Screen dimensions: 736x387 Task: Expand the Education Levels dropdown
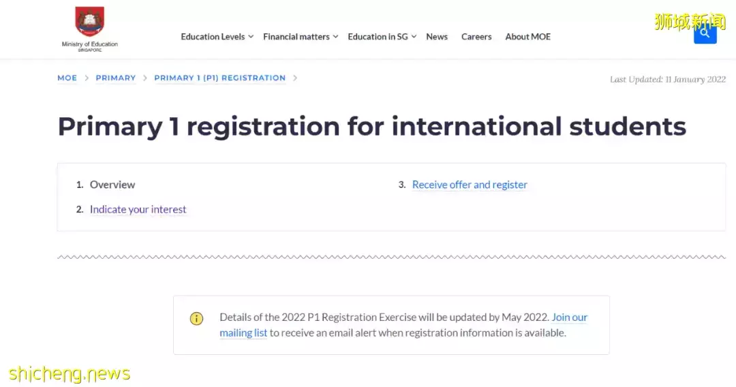click(217, 37)
